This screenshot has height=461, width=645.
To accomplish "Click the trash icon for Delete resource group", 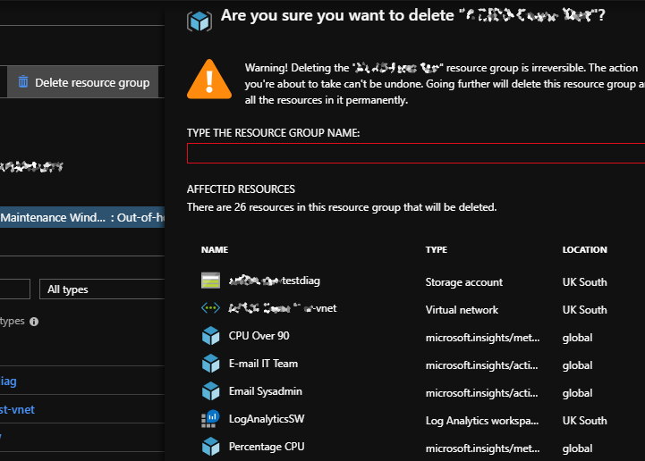I will click(23, 82).
